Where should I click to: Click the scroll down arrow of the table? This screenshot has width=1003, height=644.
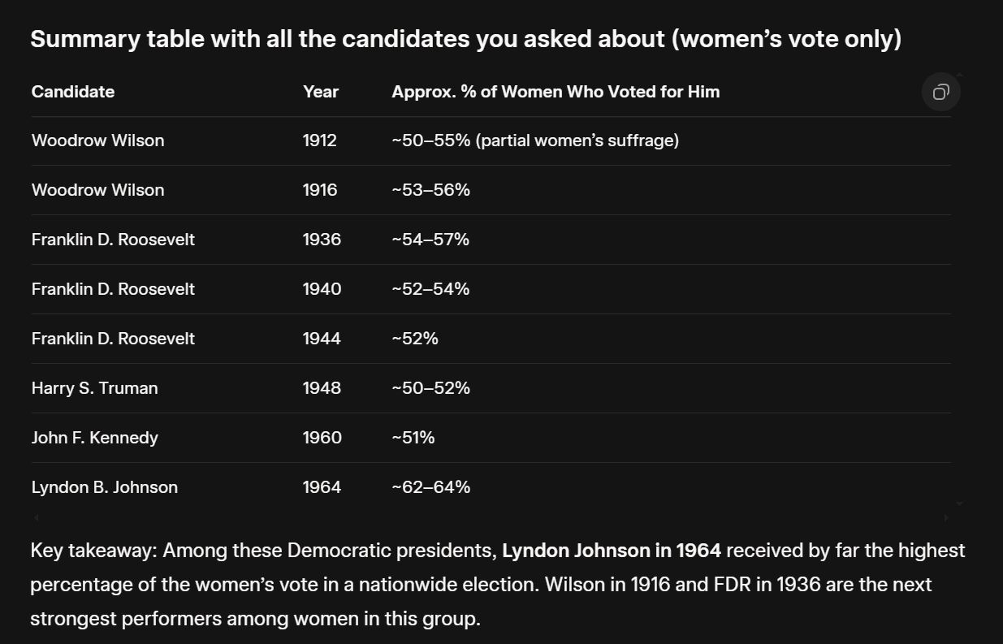pos(959,504)
